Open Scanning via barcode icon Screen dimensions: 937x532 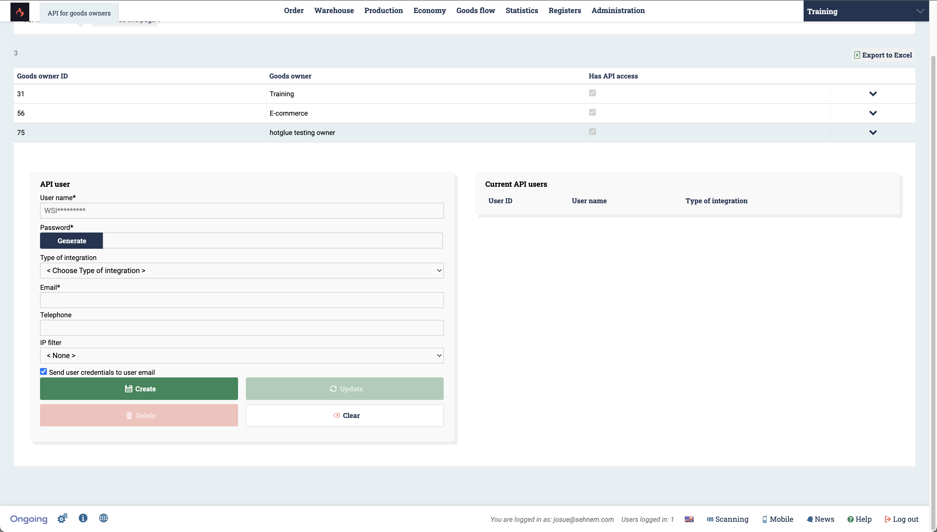point(710,519)
